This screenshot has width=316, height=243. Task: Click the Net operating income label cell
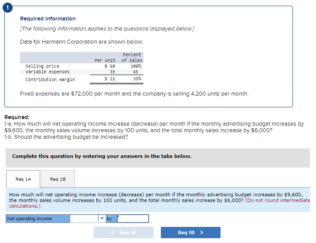38,219
